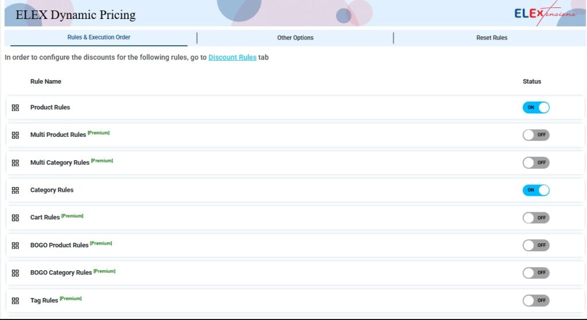Follow the Discount Rules link
This screenshot has width=587, height=320.
coord(232,58)
